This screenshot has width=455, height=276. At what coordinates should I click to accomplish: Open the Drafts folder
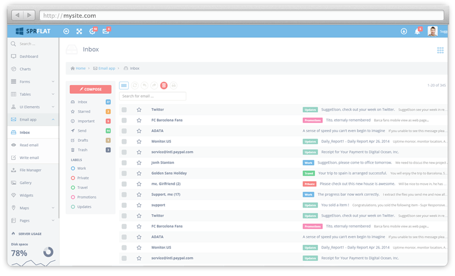pyautogui.click(x=83, y=140)
